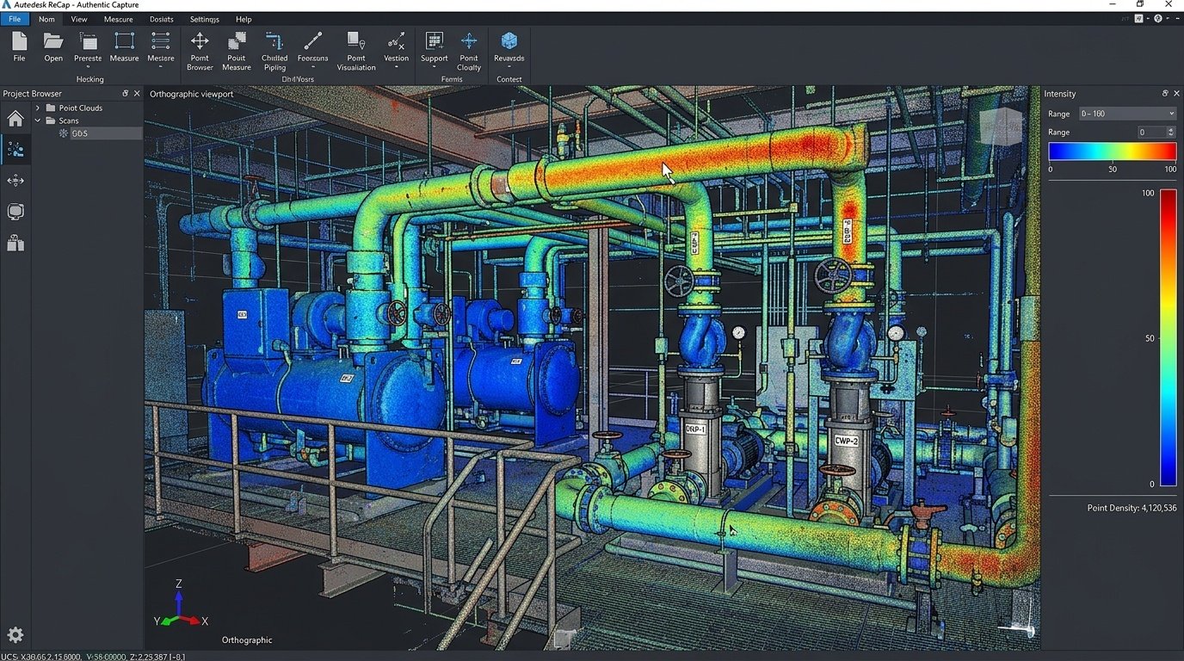Open the Mescure menu
The image size is (1184, 661).
pos(119,19)
